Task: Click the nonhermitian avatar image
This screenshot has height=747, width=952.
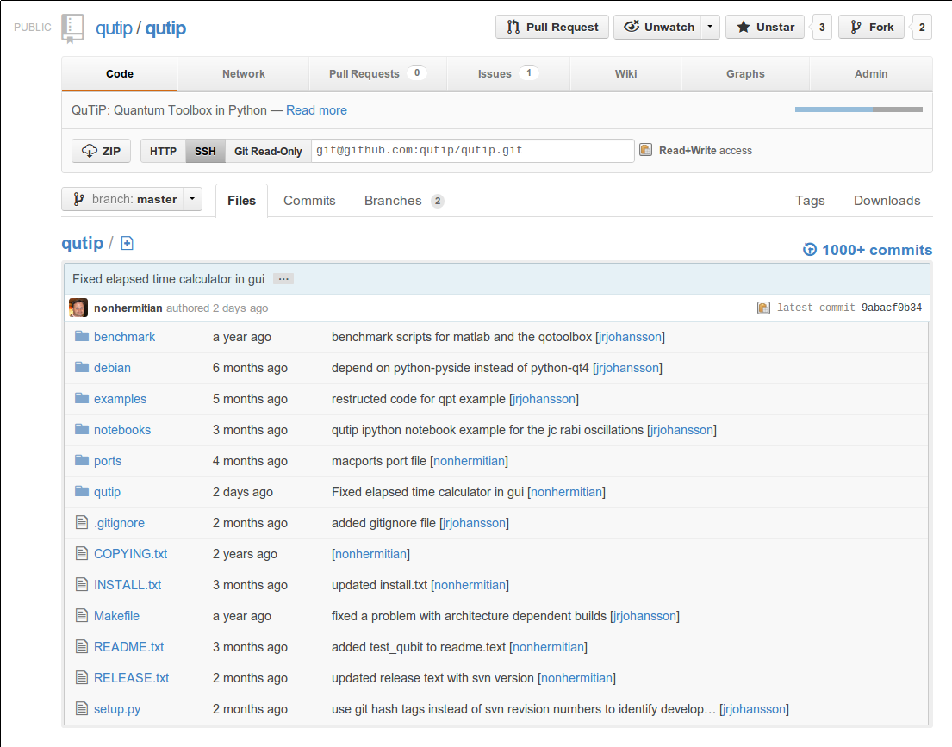Action: (78, 308)
